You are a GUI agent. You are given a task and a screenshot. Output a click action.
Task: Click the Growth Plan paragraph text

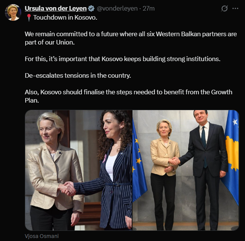coord(128,96)
